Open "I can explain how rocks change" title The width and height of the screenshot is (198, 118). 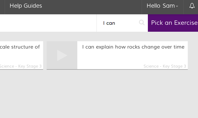coord(133,47)
